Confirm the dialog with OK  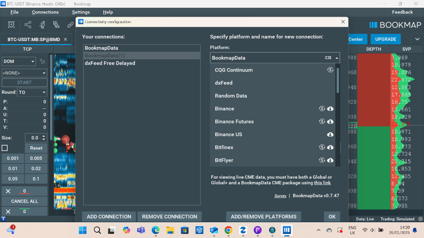pos(332,217)
